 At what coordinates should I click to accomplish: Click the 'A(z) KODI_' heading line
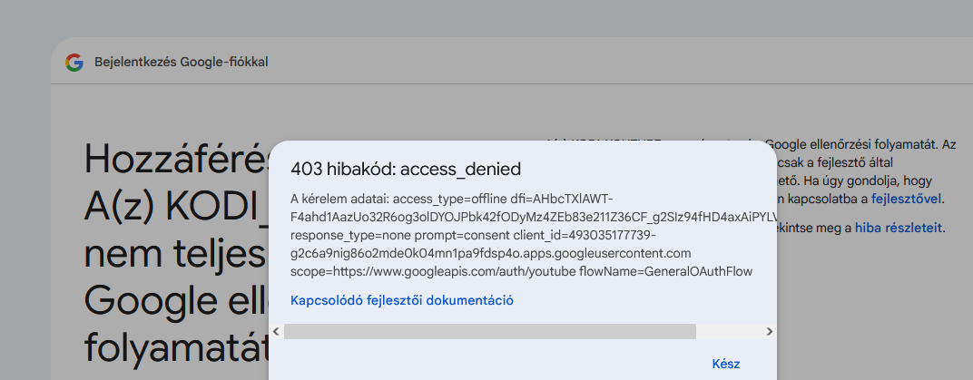coord(177,207)
